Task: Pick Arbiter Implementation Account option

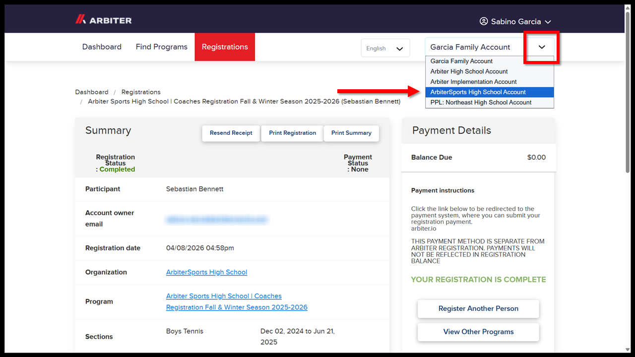Action: [x=490, y=82]
